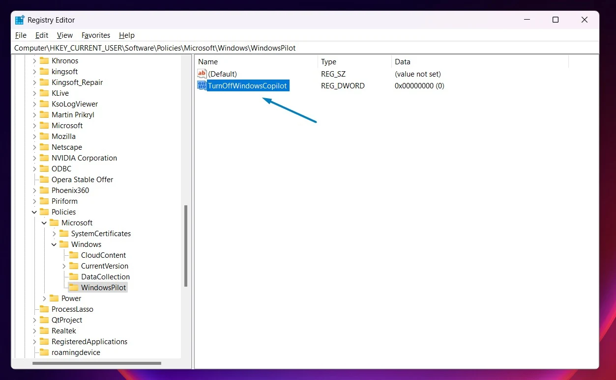Click the Realtek folder icon
The width and height of the screenshot is (616, 380).
44,331
